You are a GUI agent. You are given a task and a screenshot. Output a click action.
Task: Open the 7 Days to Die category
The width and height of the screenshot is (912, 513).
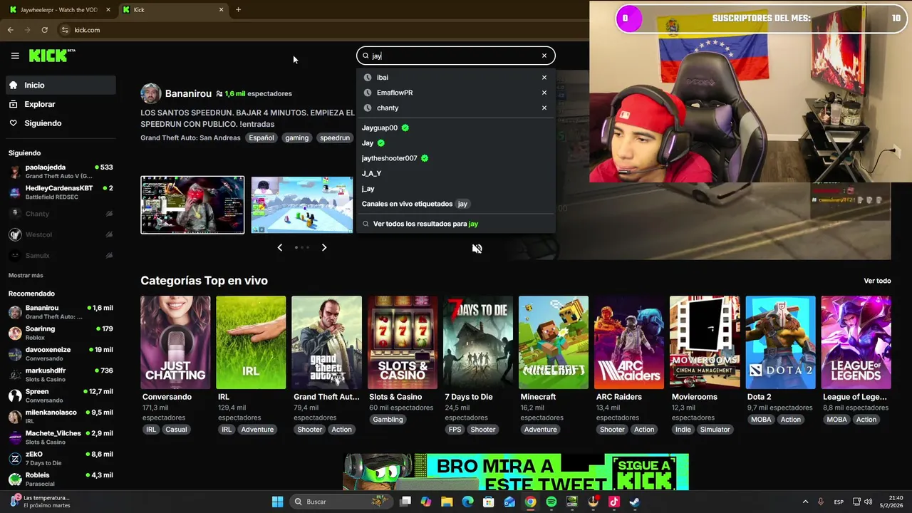477,343
